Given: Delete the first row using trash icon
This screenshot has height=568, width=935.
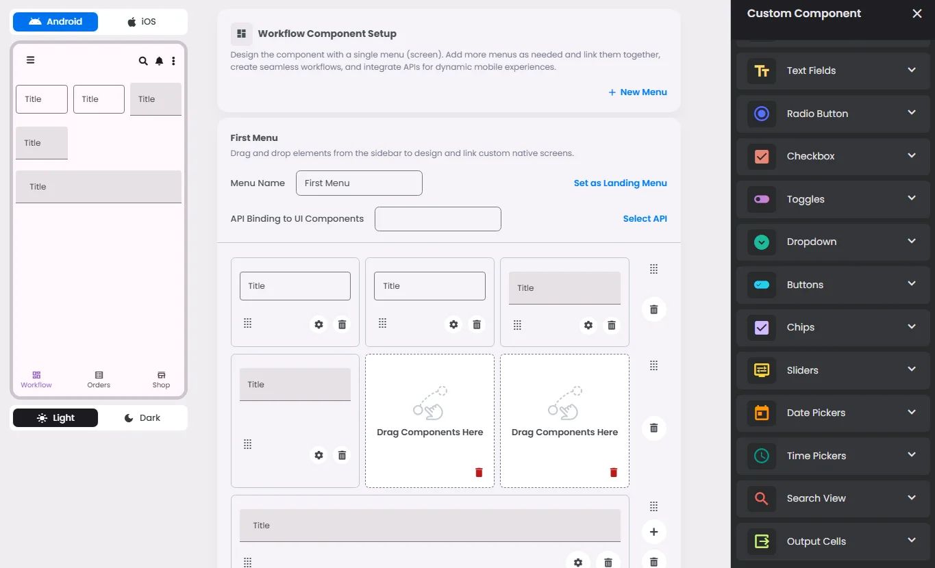Looking at the screenshot, I should (x=653, y=309).
